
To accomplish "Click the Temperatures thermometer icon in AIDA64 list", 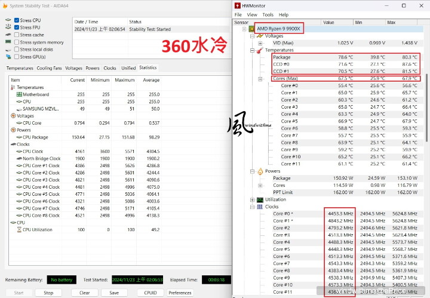I will 13,87.
